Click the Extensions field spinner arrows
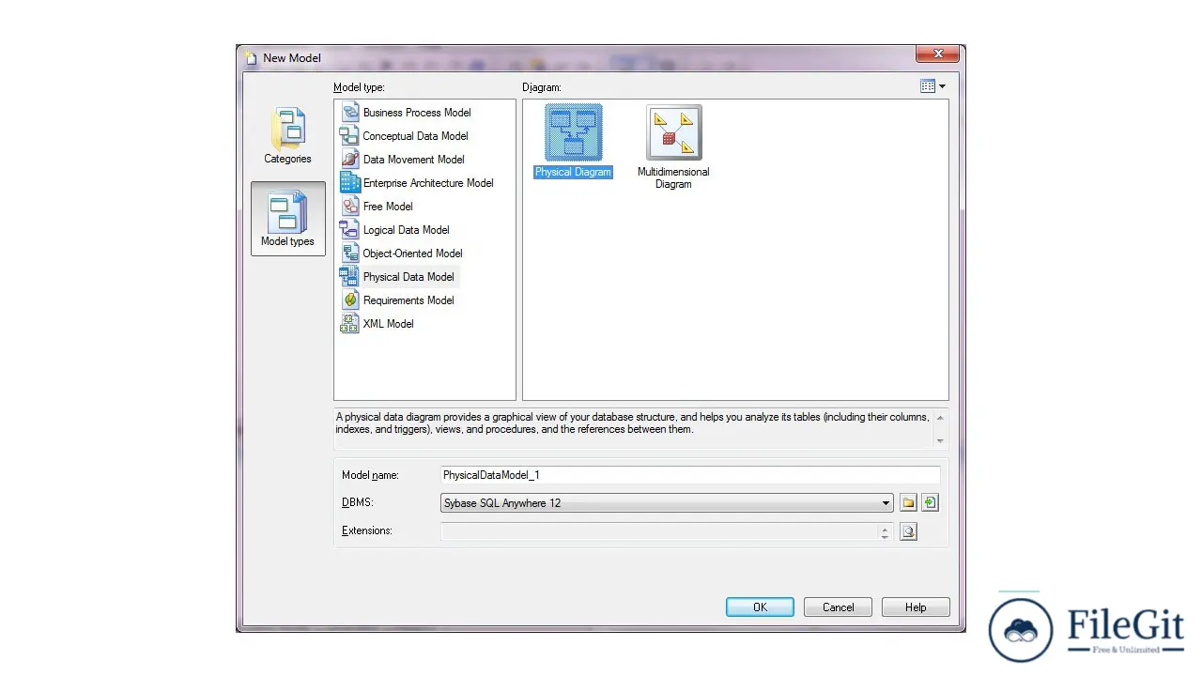The height and width of the screenshot is (676, 1202). click(x=885, y=531)
